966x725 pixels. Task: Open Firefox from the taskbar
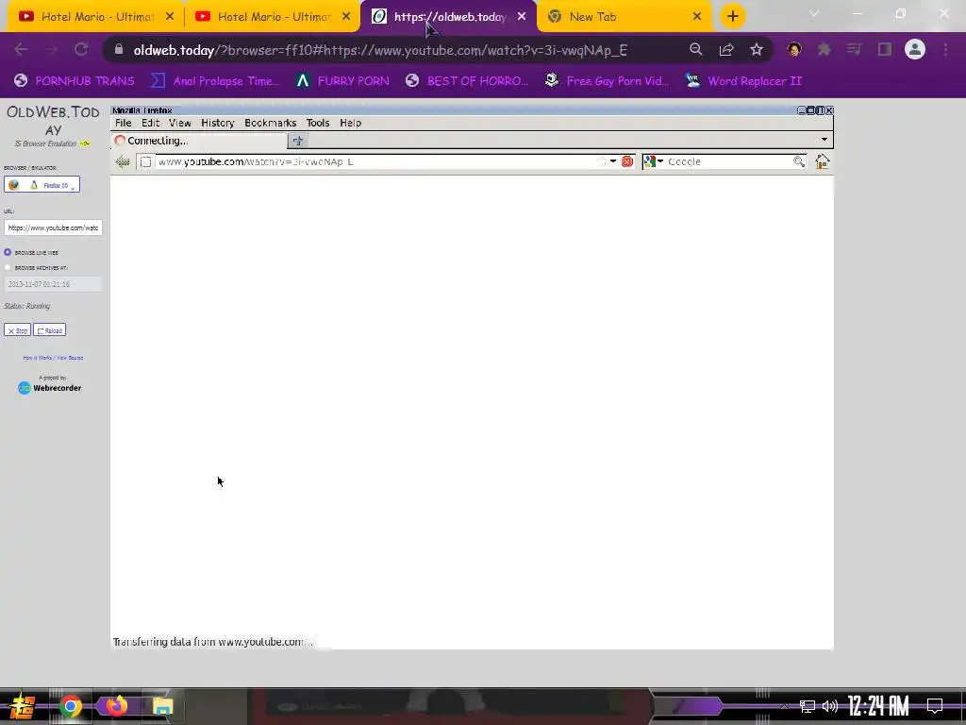[116, 706]
